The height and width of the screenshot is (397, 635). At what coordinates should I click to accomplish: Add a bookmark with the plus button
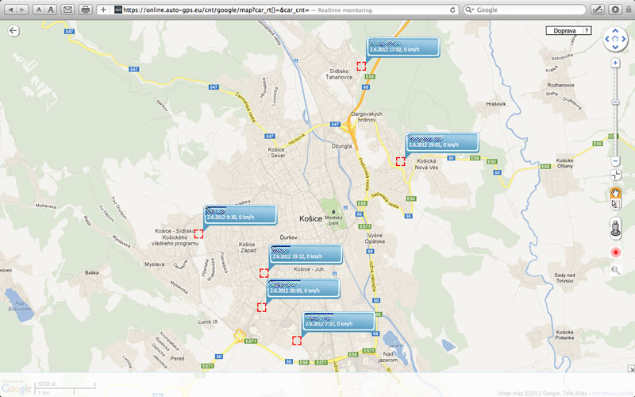103,10
